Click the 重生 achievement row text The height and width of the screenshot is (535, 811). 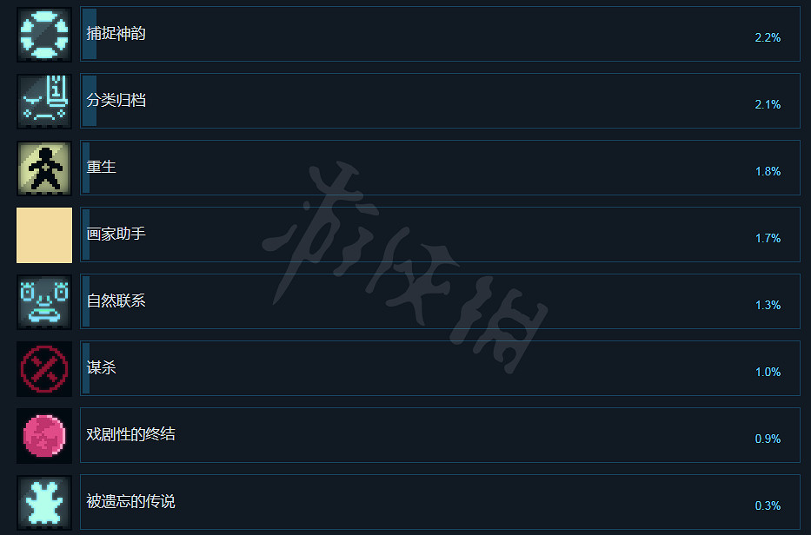coord(102,167)
